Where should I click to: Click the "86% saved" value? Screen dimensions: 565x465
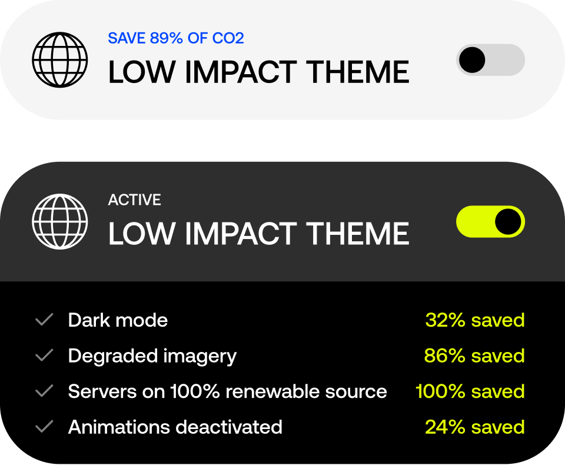click(x=474, y=356)
